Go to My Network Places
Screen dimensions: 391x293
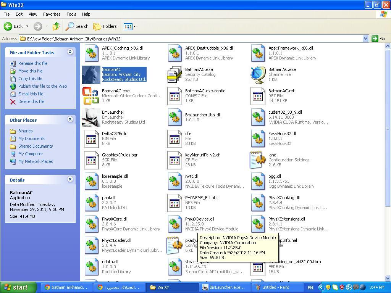coord(36,161)
